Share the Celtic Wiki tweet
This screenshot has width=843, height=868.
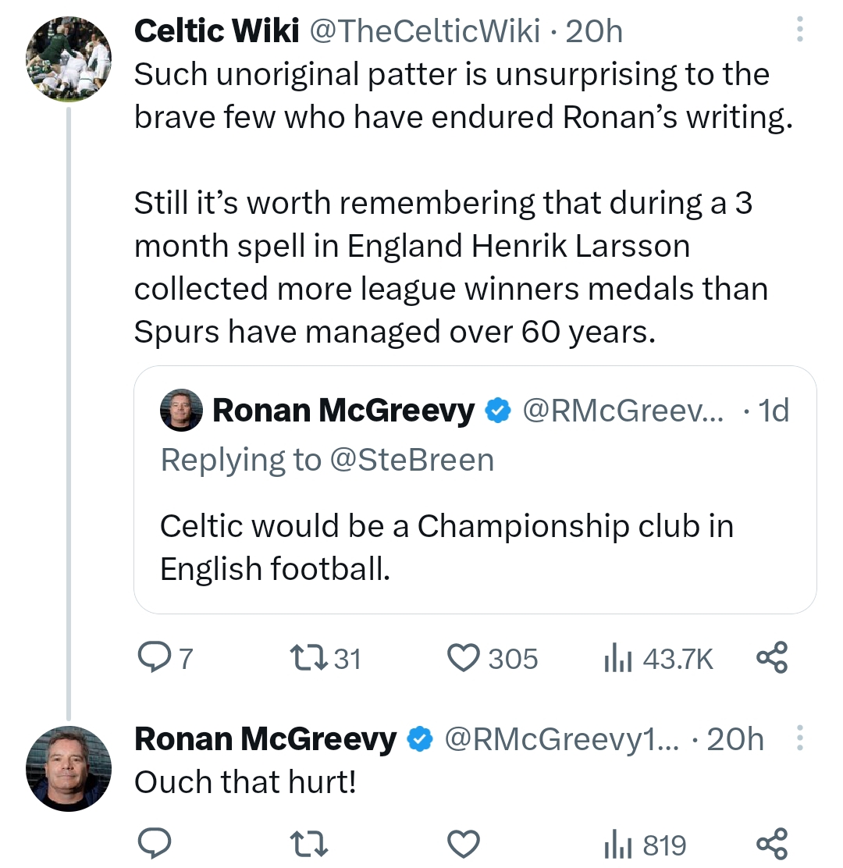click(773, 658)
